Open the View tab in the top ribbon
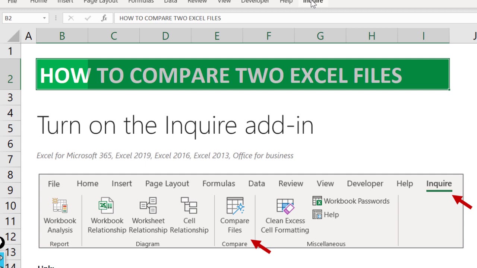 pos(224,1)
